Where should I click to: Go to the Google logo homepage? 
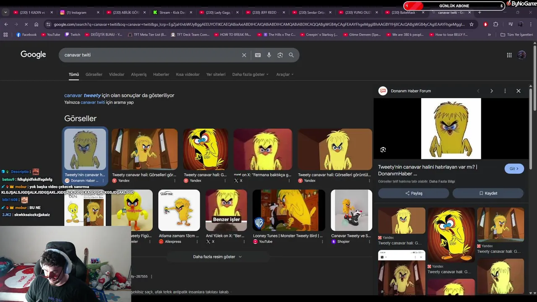[x=33, y=55]
